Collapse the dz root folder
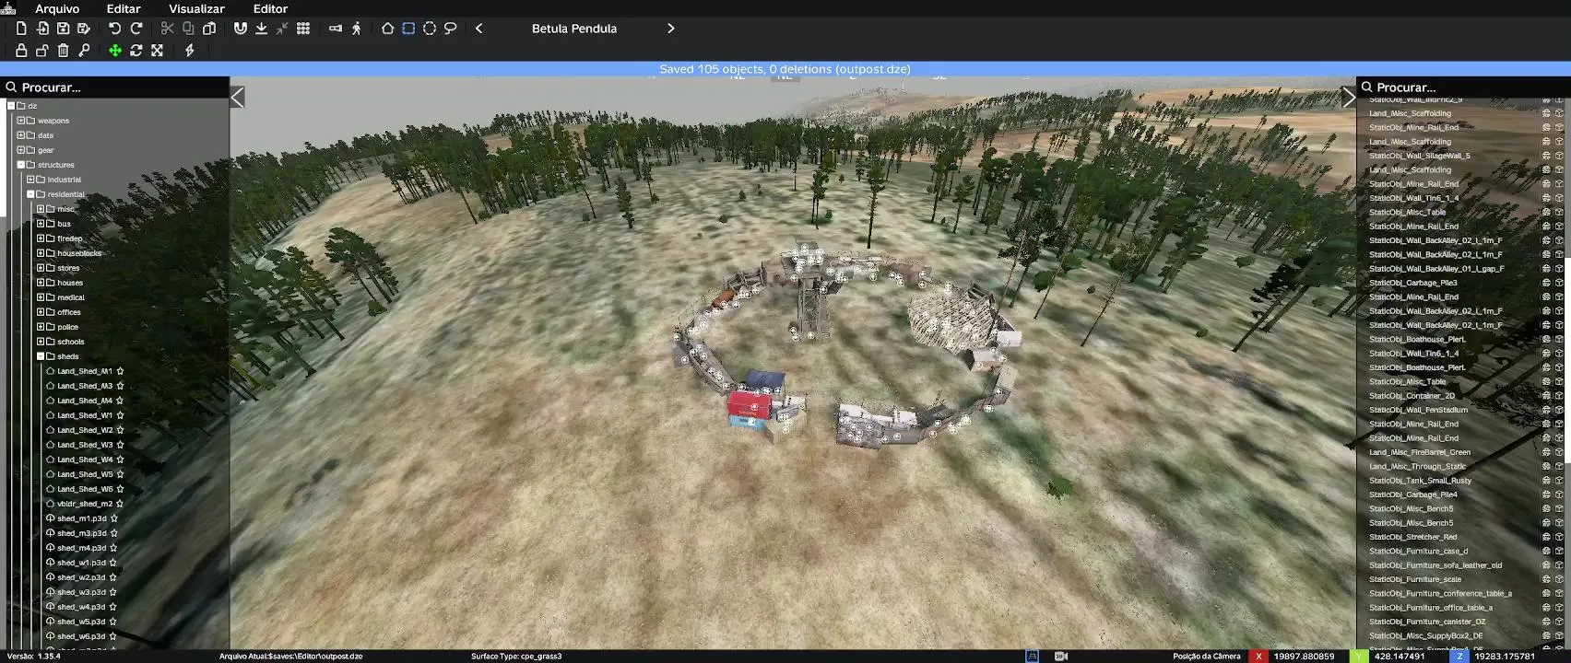Viewport: 1571px width, 663px height. 11,106
